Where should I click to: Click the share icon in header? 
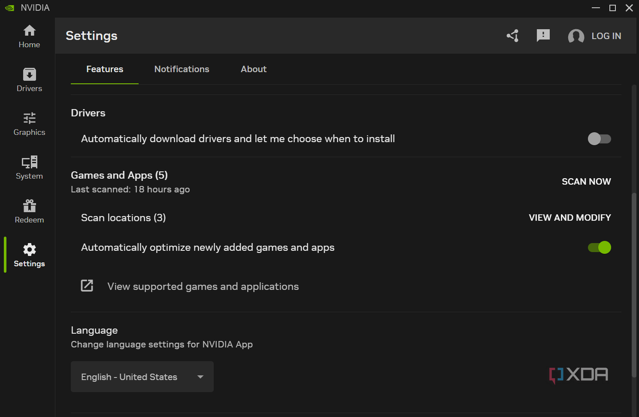tap(513, 36)
